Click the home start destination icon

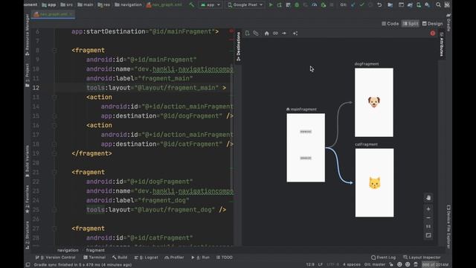pyautogui.click(x=266, y=33)
